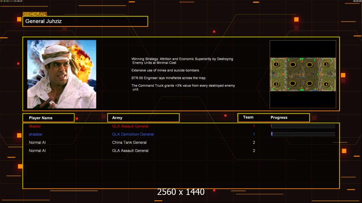Viewport: 362px width, 203px height.
Task: Click the BTR-50 Engineer minefields line
Action: pos(169,78)
